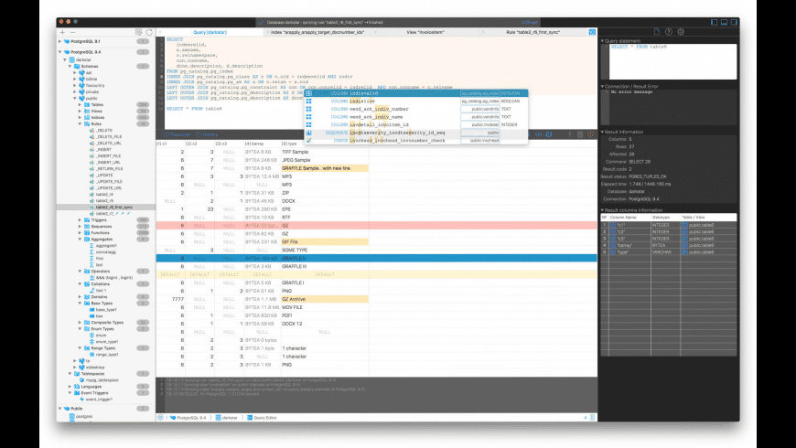The width and height of the screenshot is (796, 448).
Task: Add a new connection with plus icon
Action: [x=62, y=32]
